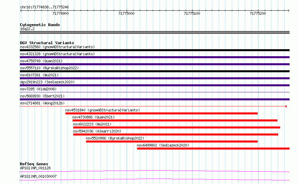Open variant nsv4531840 gnomAD label
299x184 pixels.
coord(102,110)
